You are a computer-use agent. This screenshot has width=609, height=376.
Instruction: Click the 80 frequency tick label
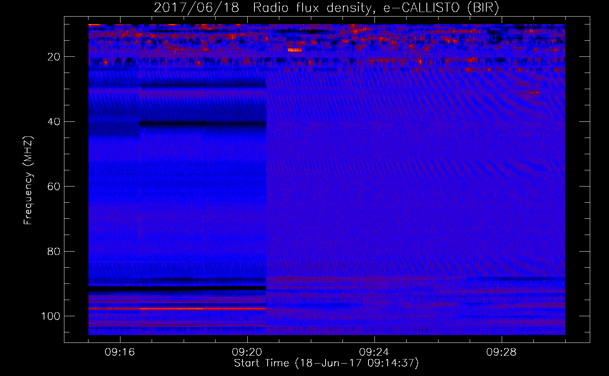point(54,252)
